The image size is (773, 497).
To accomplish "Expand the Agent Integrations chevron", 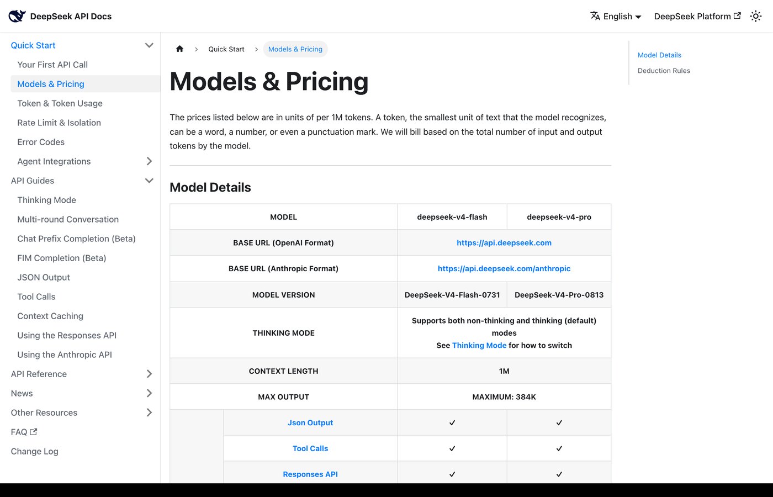I will (149, 161).
